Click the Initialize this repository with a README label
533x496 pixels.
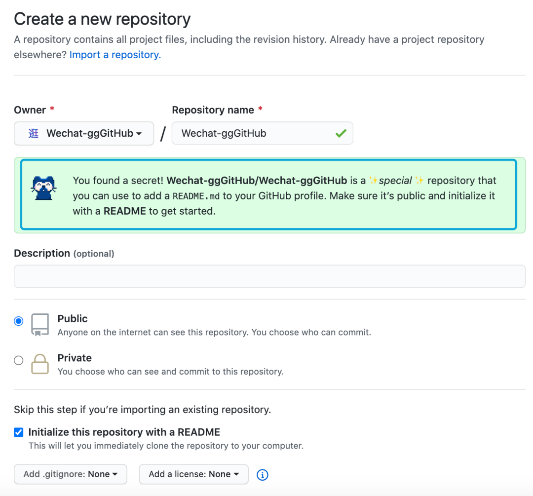click(x=124, y=432)
